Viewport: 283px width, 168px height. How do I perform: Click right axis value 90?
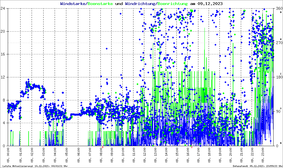tap(278, 111)
